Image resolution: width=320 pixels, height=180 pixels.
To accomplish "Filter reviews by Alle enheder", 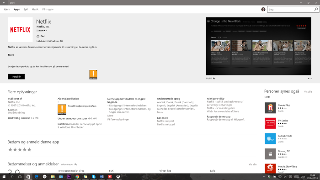I will (67, 164).
